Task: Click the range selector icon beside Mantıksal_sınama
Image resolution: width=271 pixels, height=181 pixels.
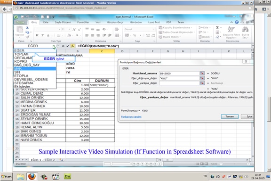Action: [202, 74]
